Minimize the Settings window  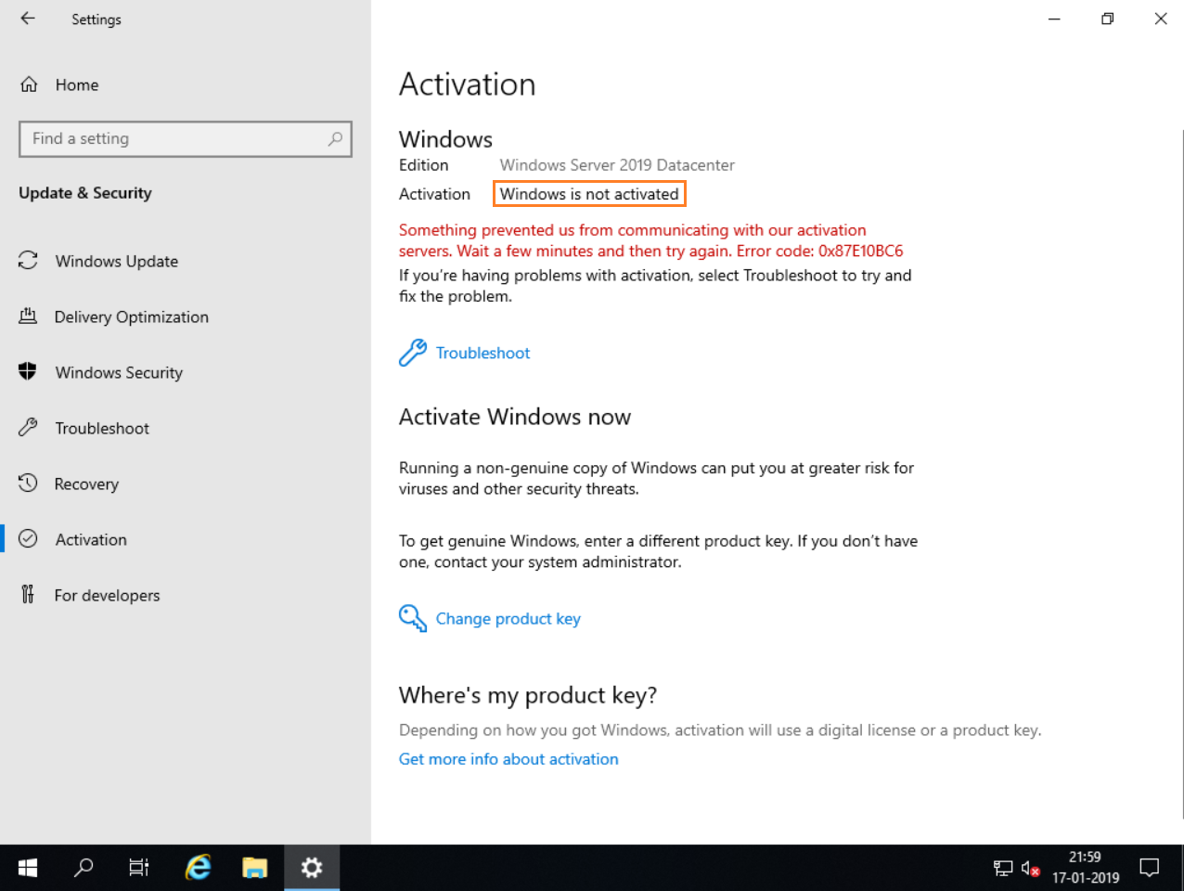point(1054,19)
